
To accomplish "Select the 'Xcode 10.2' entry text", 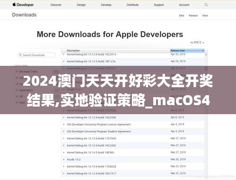I will pyautogui.click(x=74, y=160).
